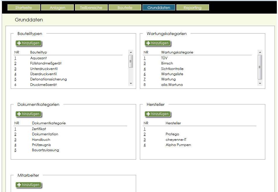Open number 4 link for Alpha Pumpen

145,145
